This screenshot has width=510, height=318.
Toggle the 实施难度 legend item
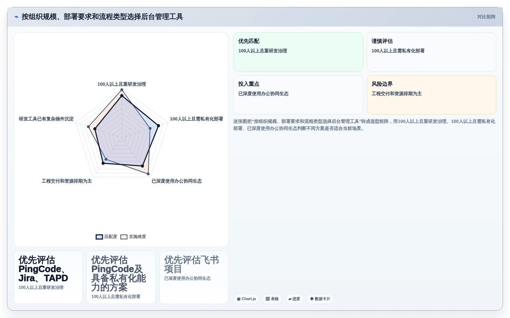click(x=133, y=237)
